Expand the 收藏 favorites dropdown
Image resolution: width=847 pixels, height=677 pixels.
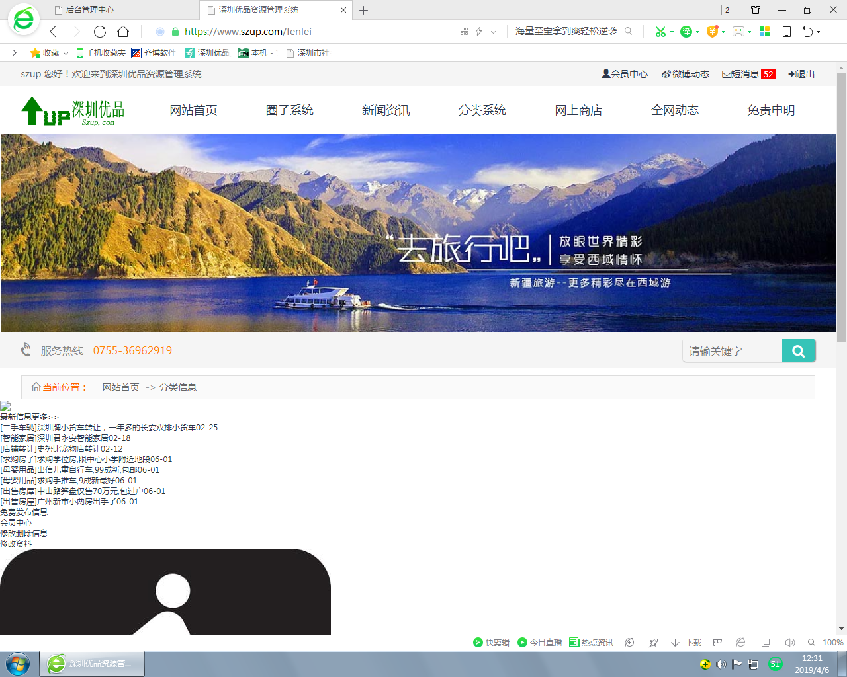point(66,53)
